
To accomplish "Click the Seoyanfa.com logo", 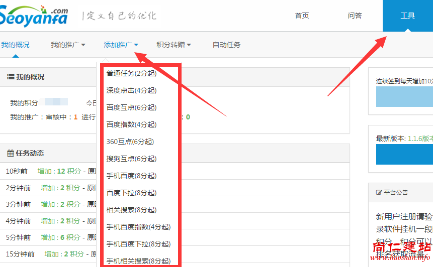I will point(34,15).
